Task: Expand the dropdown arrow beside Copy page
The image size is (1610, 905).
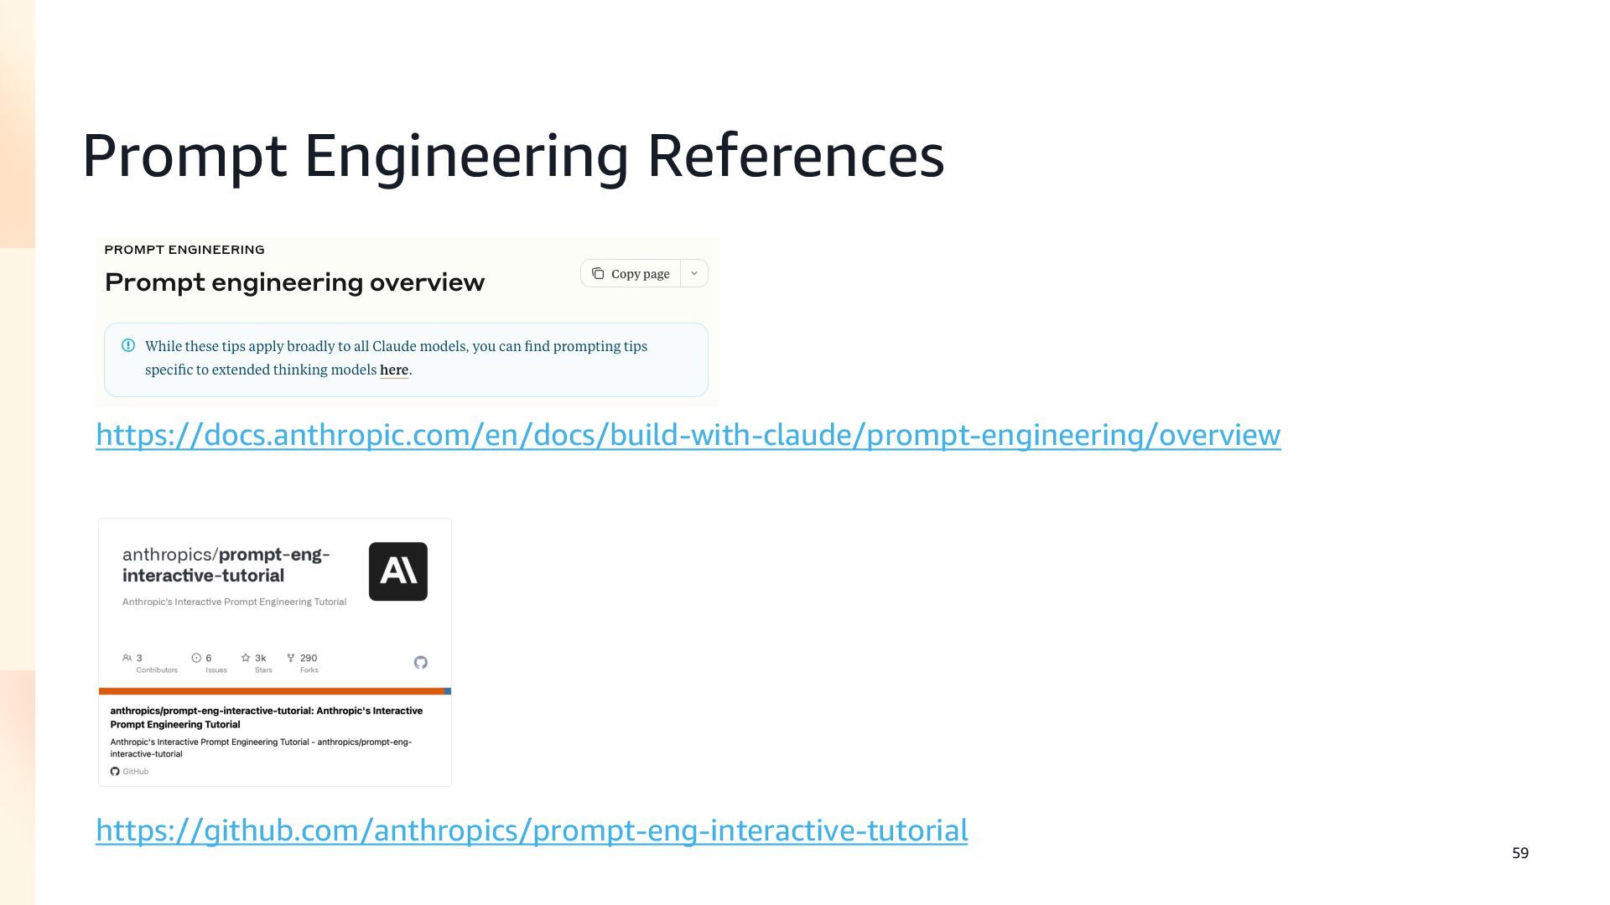Action: pyautogui.click(x=694, y=274)
